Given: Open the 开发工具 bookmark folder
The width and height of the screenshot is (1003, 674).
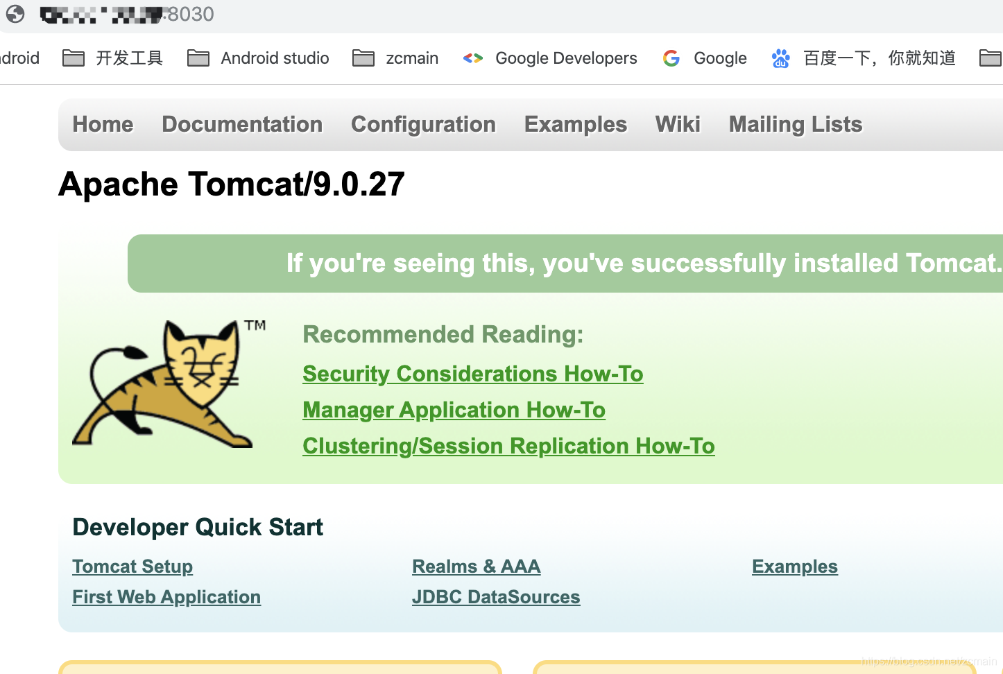Looking at the screenshot, I should [x=112, y=58].
